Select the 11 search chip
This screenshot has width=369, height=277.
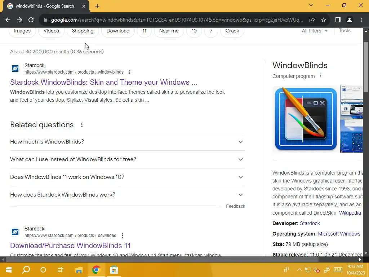(145, 31)
